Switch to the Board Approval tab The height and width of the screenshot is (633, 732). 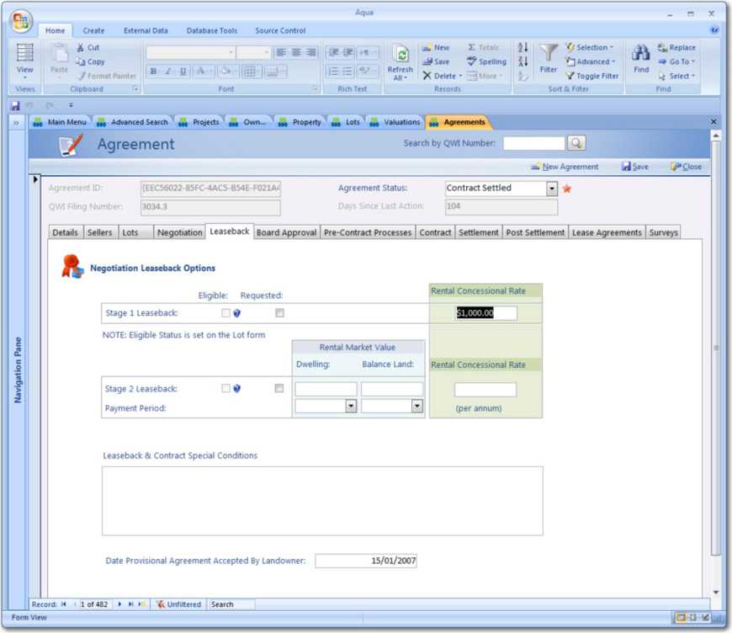(x=286, y=232)
